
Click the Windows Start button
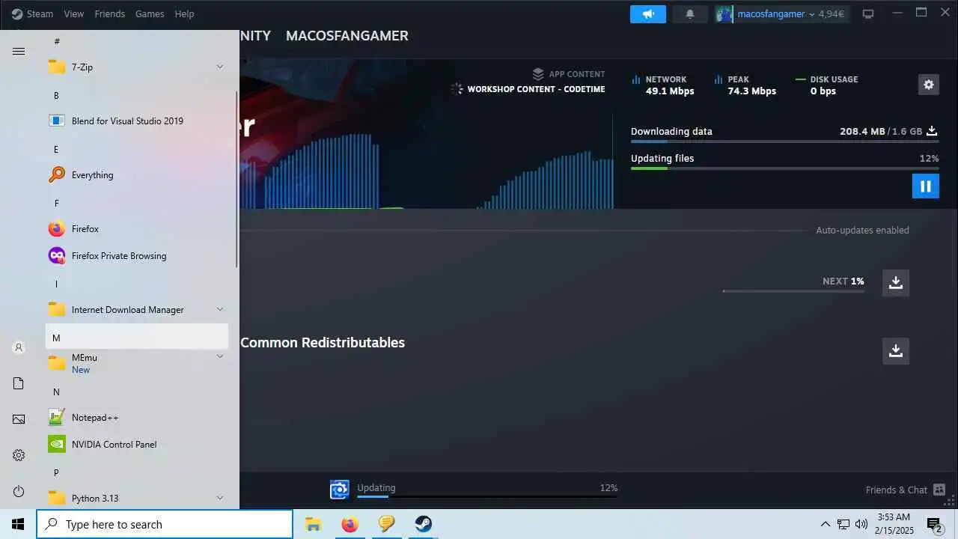[x=18, y=524]
